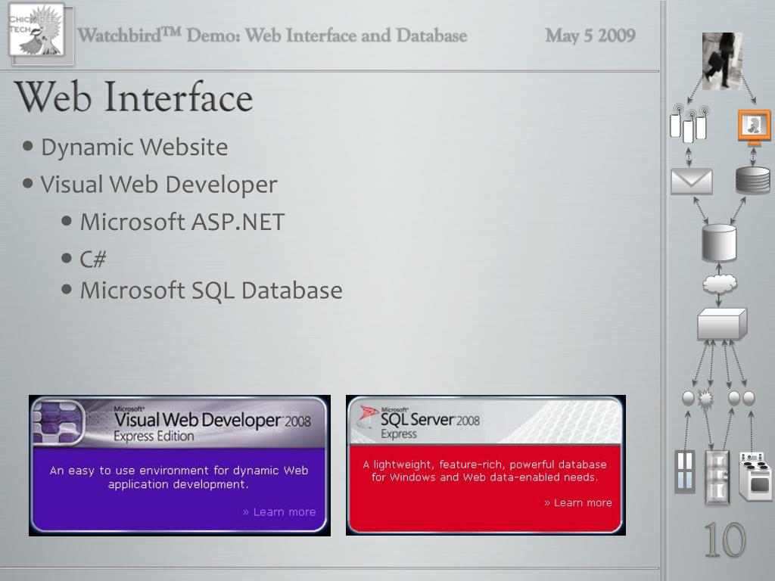Select the gray box hub icon
The width and height of the screenshot is (775, 581).
pos(722,324)
